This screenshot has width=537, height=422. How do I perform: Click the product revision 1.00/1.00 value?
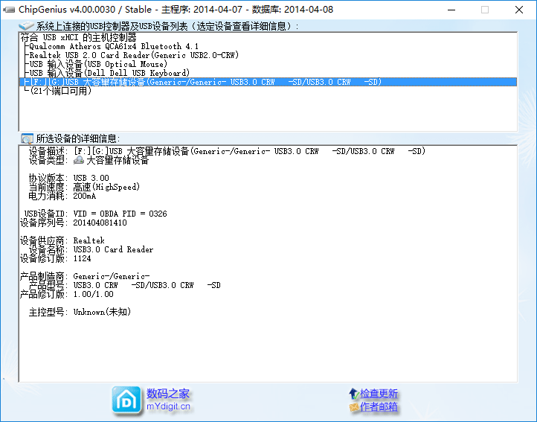[93, 294]
